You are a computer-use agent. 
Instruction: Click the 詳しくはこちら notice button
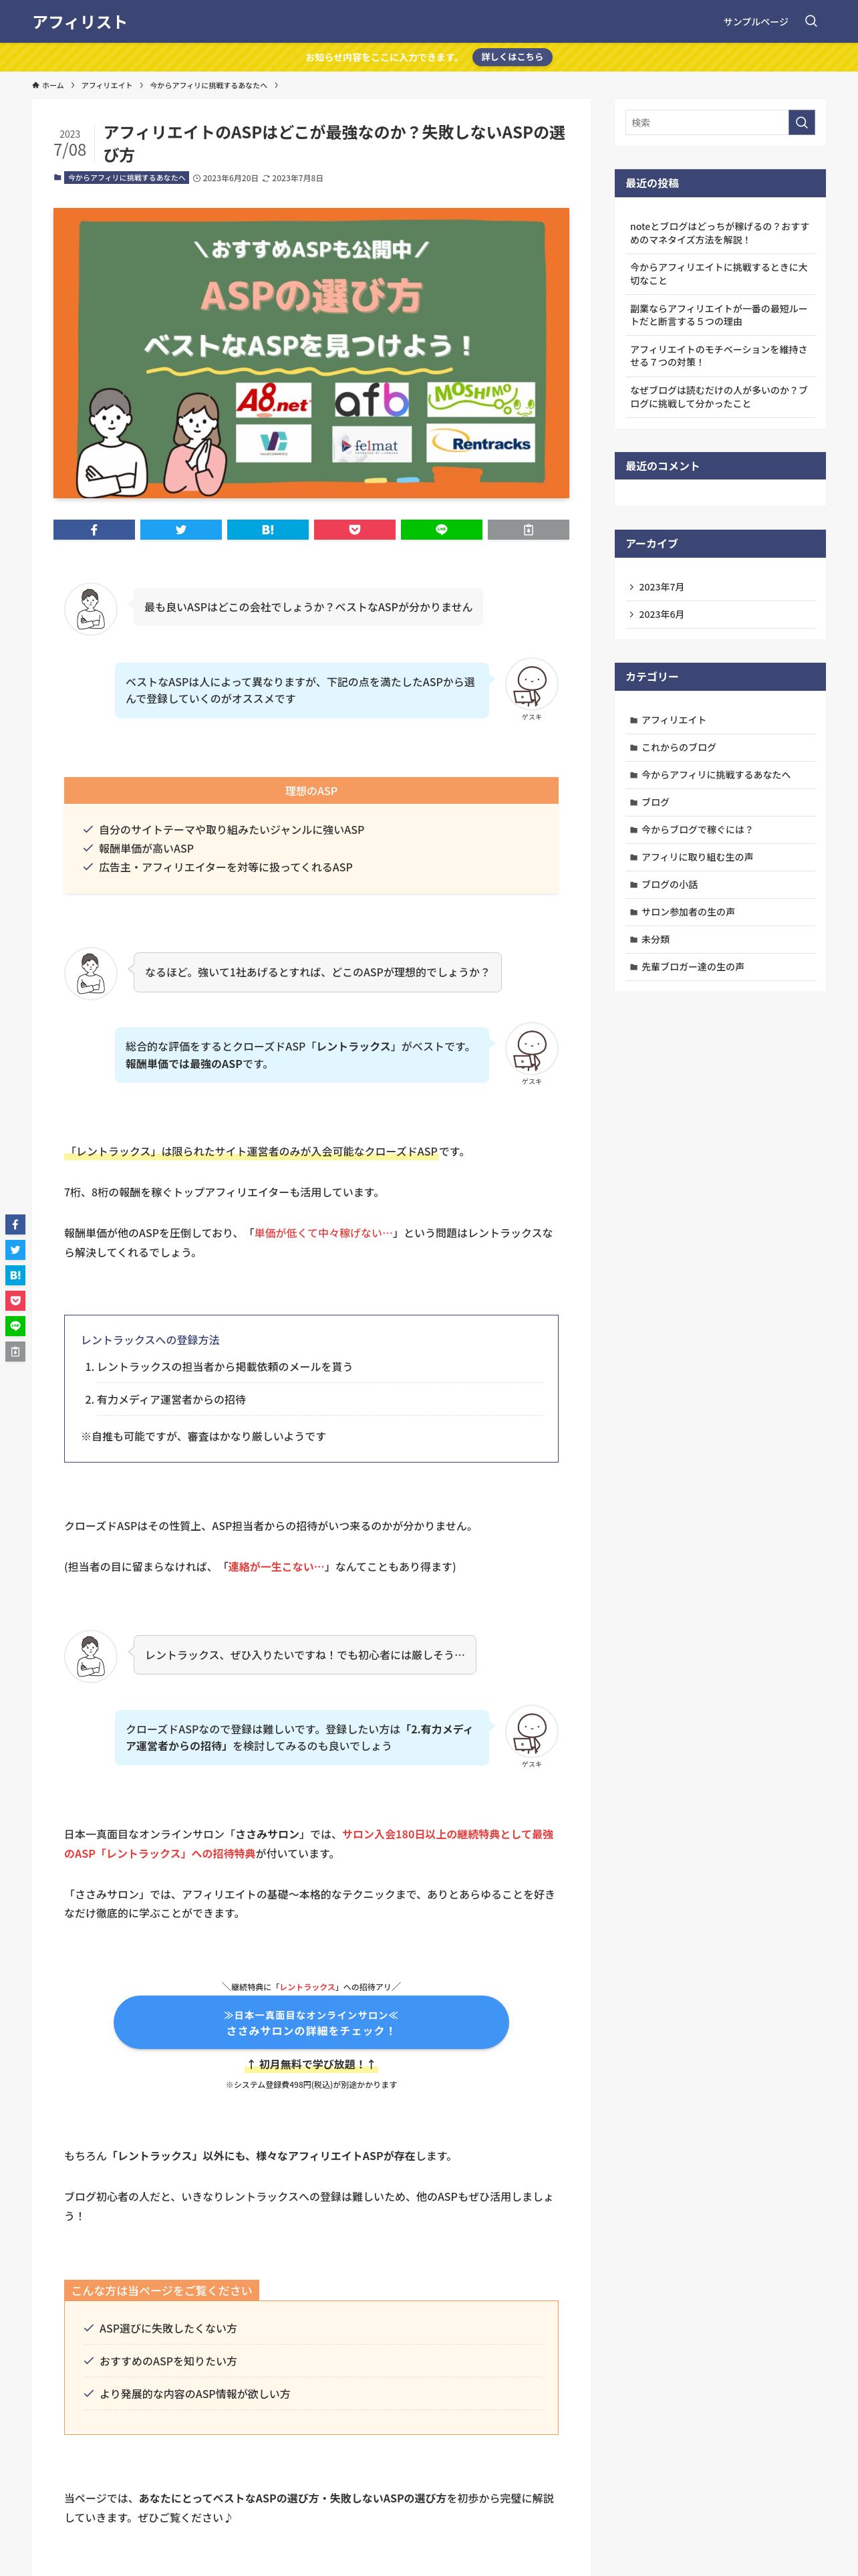pos(513,57)
